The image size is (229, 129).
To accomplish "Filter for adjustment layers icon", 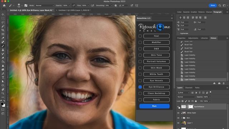I will point(196,92).
